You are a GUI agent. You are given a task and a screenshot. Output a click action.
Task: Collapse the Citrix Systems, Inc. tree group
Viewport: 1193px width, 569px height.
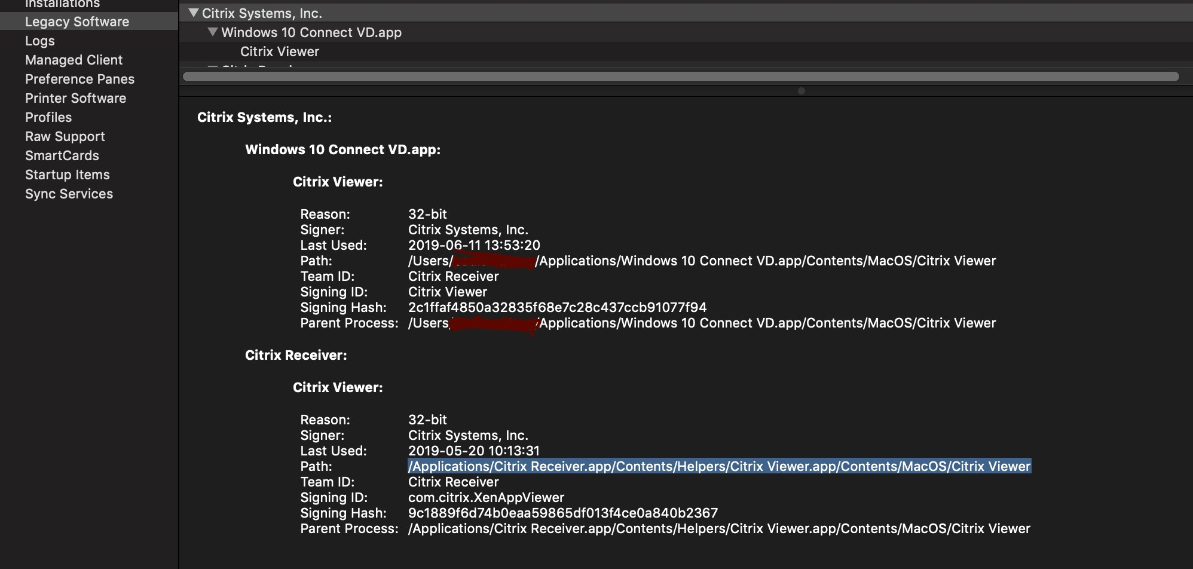(x=194, y=13)
